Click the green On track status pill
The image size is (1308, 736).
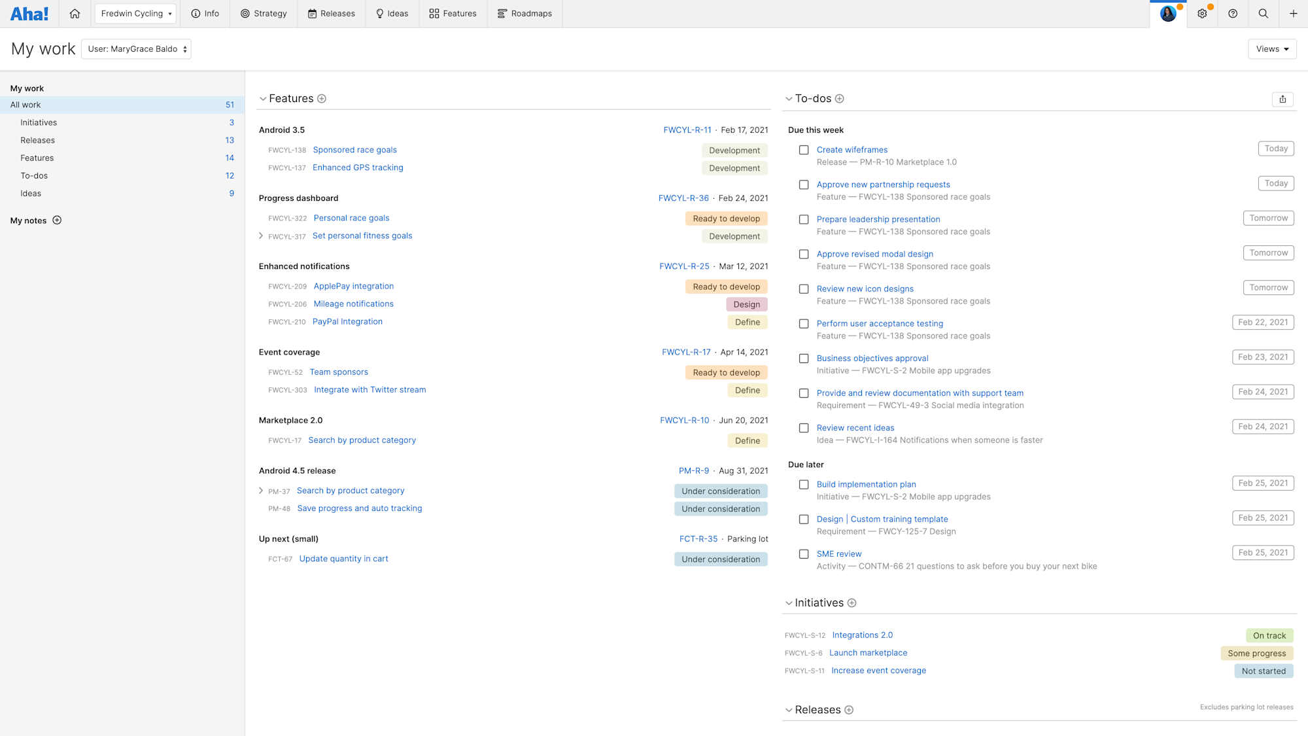(x=1269, y=635)
